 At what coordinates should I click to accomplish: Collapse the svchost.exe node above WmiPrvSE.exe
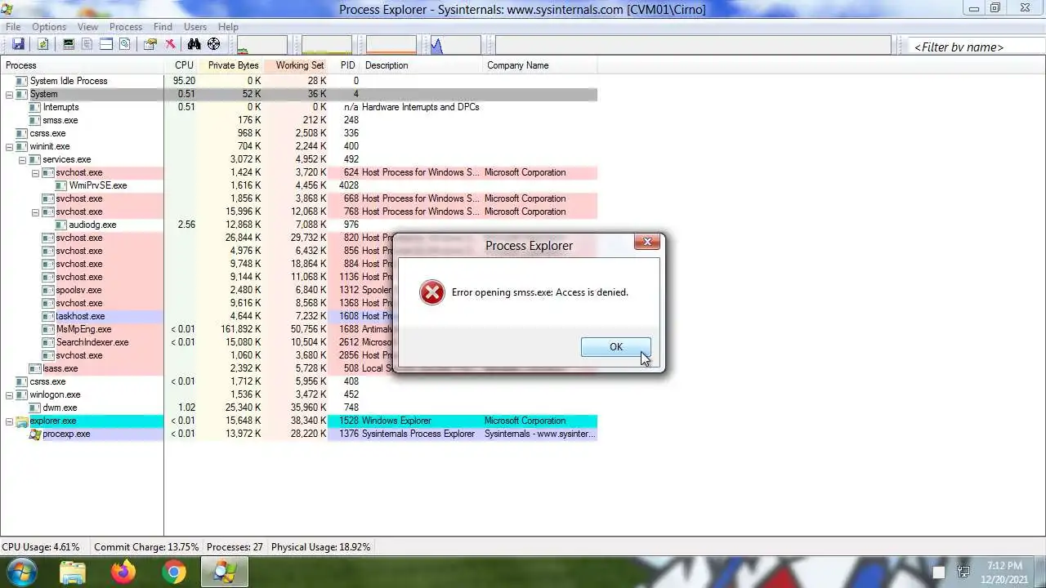[x=35, y=173]
